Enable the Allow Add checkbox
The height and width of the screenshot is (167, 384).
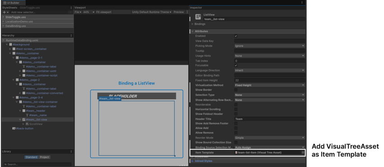[236, 128]
